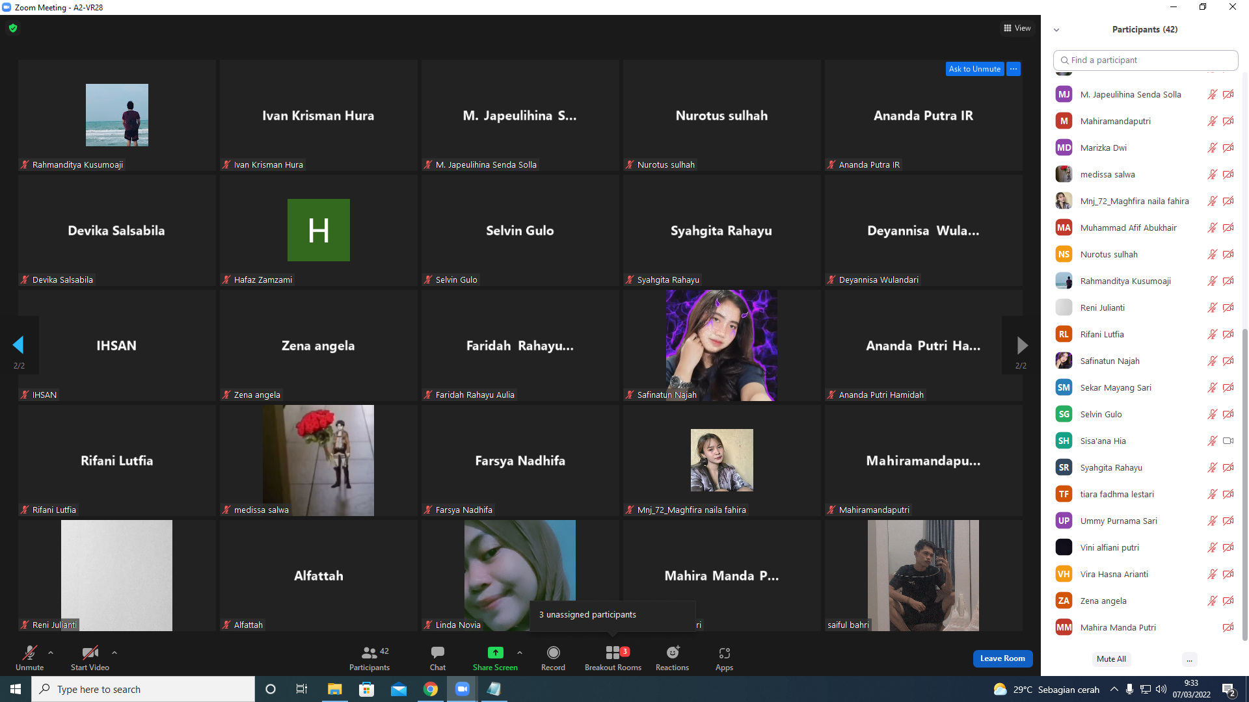1249x702 pixels.
Task: Expand the audio options arrow beside Unmute
Action: click(51, 653)
